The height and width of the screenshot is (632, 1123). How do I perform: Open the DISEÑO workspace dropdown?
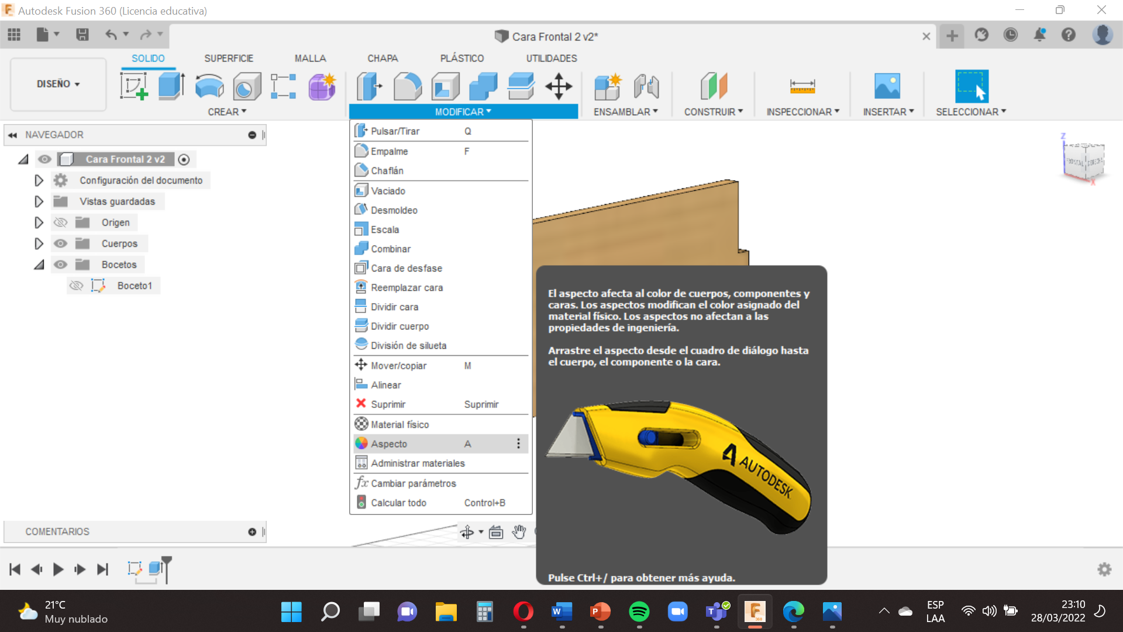58,84
